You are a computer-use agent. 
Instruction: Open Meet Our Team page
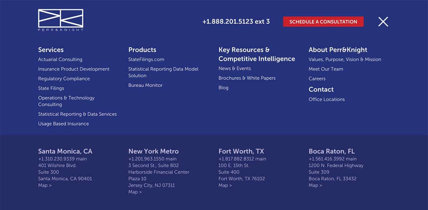click(x=326, y=69)
